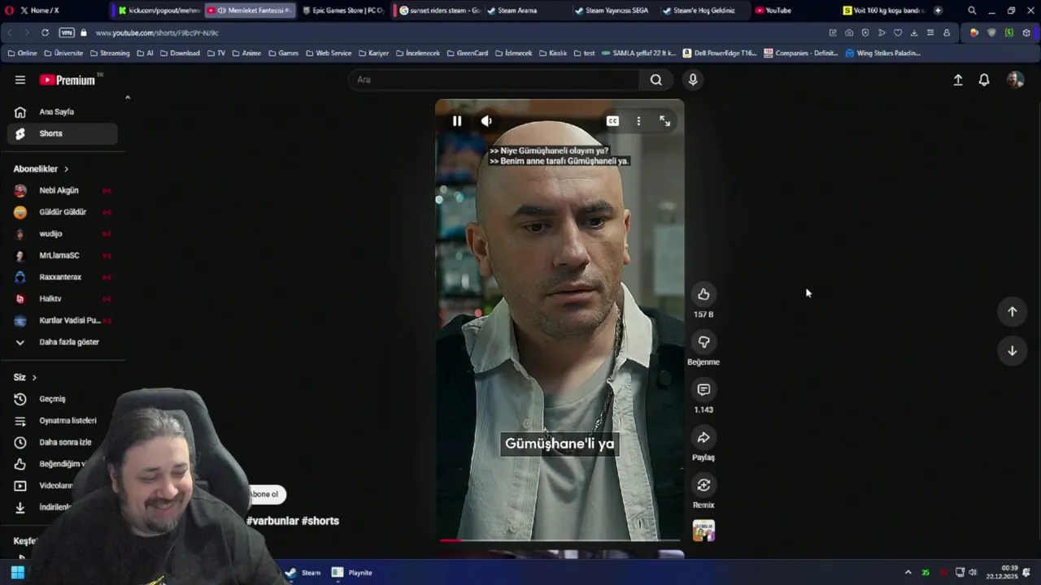Toggle the browser VPN badge
The height and width of the screenshot is (585, 1041).
click(67, 32)
